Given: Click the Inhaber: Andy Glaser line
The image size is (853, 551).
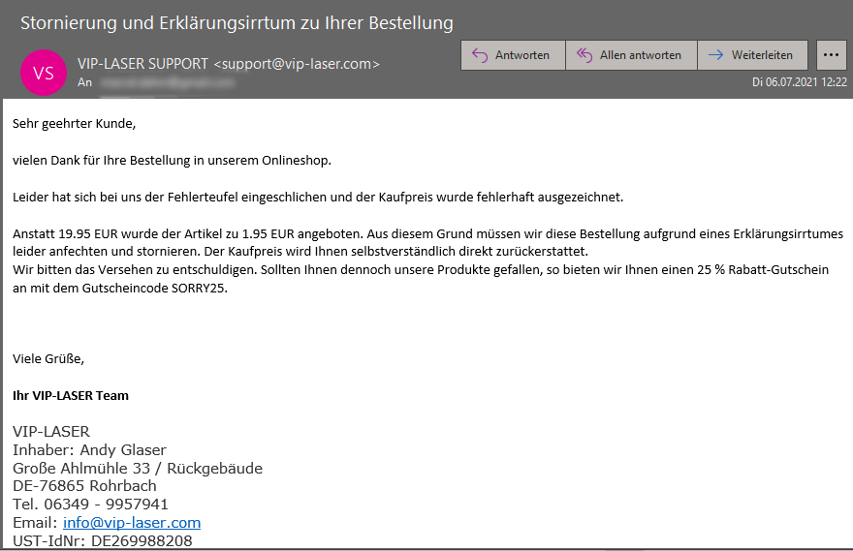Looking at the screenshot, I should coord(89,449).
